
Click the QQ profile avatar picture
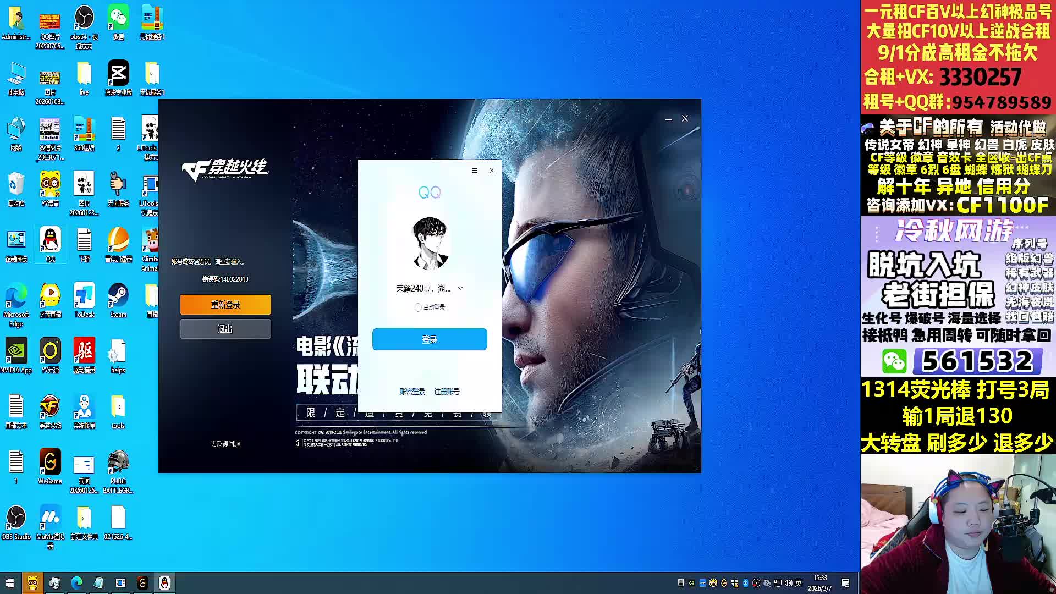coord(430,244)
